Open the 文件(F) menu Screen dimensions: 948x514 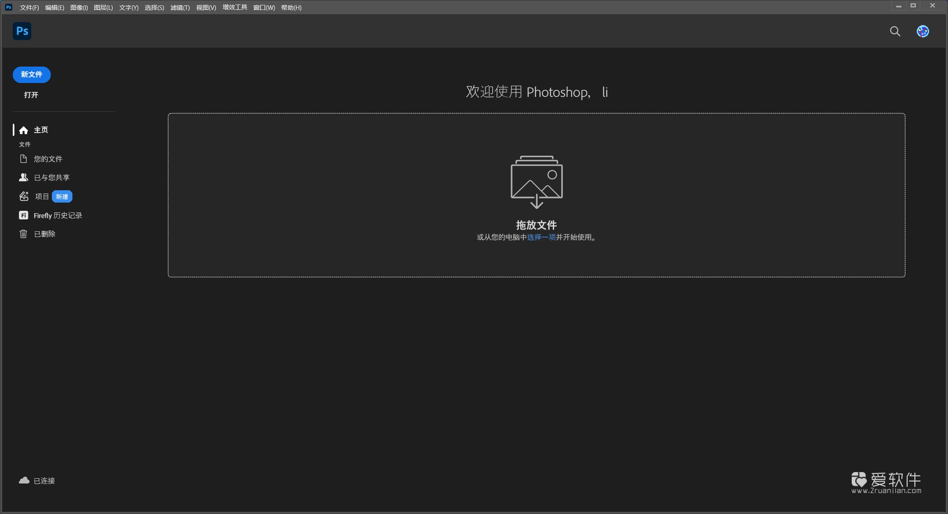[29, 7]
